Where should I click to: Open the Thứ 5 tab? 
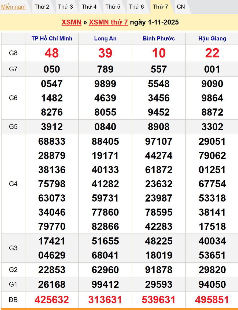pos(113,7)
